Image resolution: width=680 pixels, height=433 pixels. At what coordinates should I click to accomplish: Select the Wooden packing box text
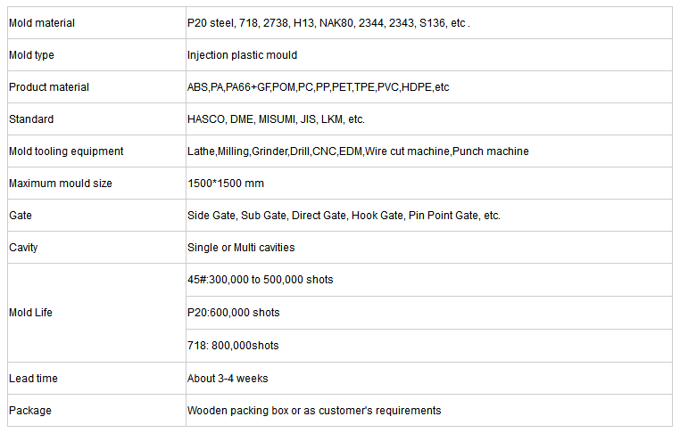314,410
